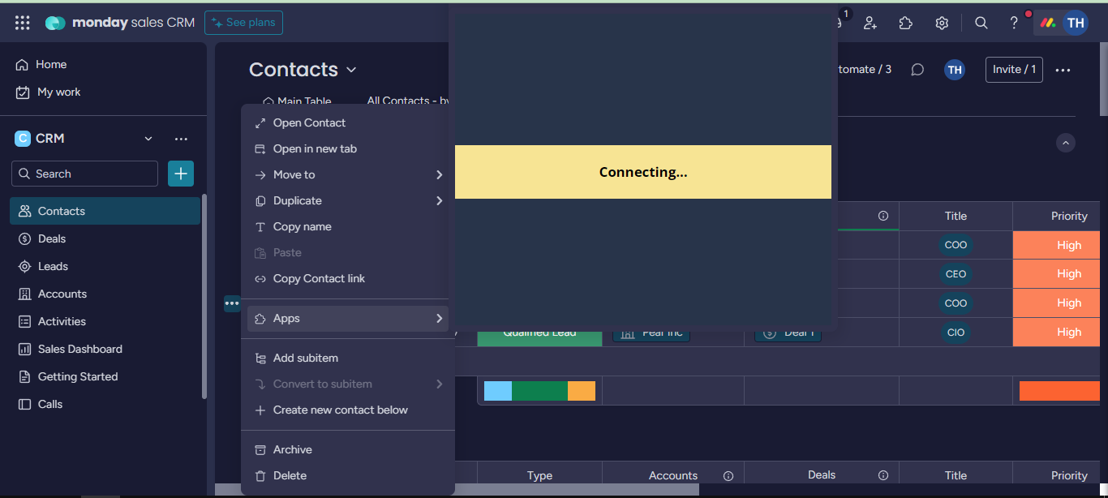Click the orange High priority cell for COO
Screen dimensions: 1108x498
coord(1068,245)
